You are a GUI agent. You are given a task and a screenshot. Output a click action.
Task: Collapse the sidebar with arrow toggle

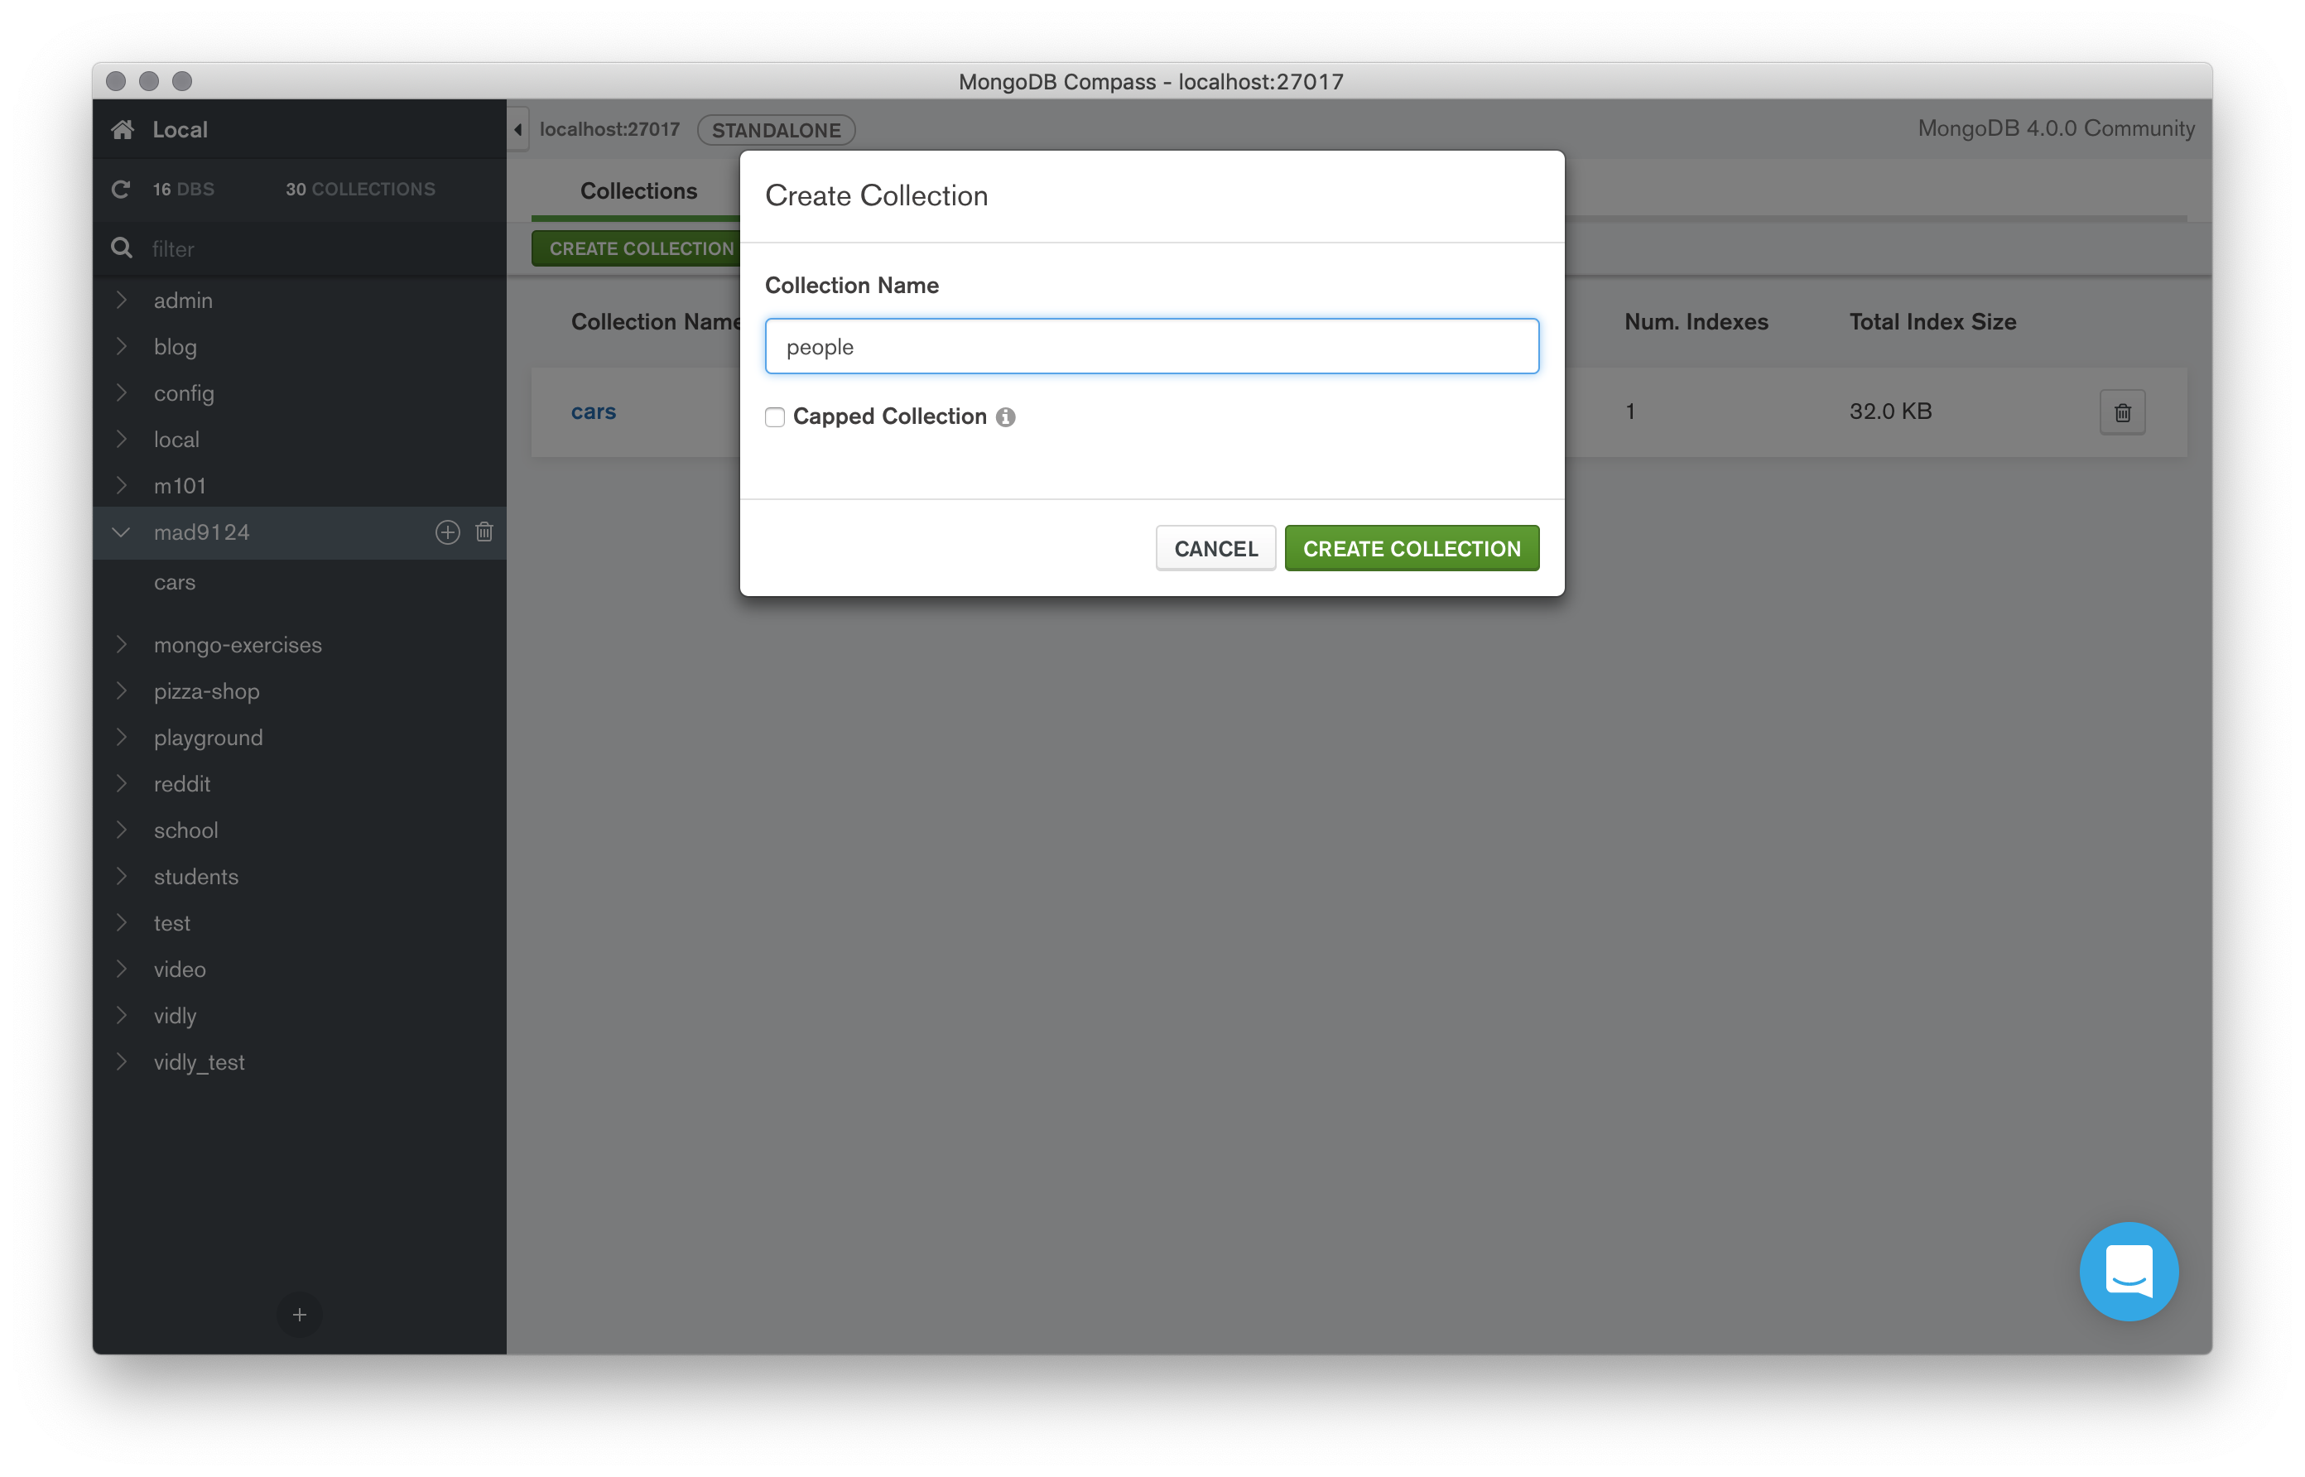517,129
